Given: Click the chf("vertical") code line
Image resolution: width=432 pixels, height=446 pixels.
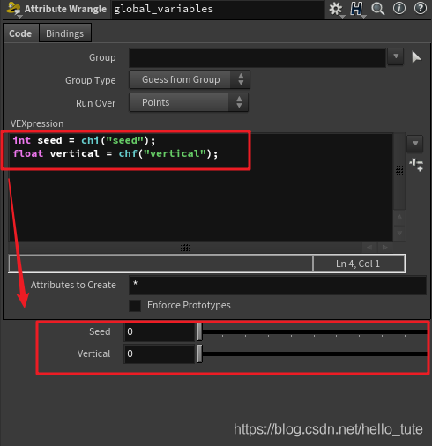Looking at the screenshot, I should 115,153.
